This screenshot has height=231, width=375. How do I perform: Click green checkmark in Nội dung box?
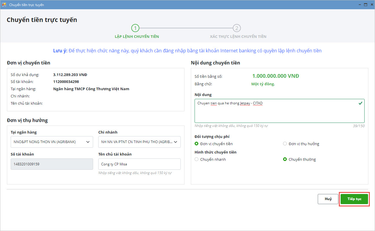pyautogui.click(x=360, y=103)
